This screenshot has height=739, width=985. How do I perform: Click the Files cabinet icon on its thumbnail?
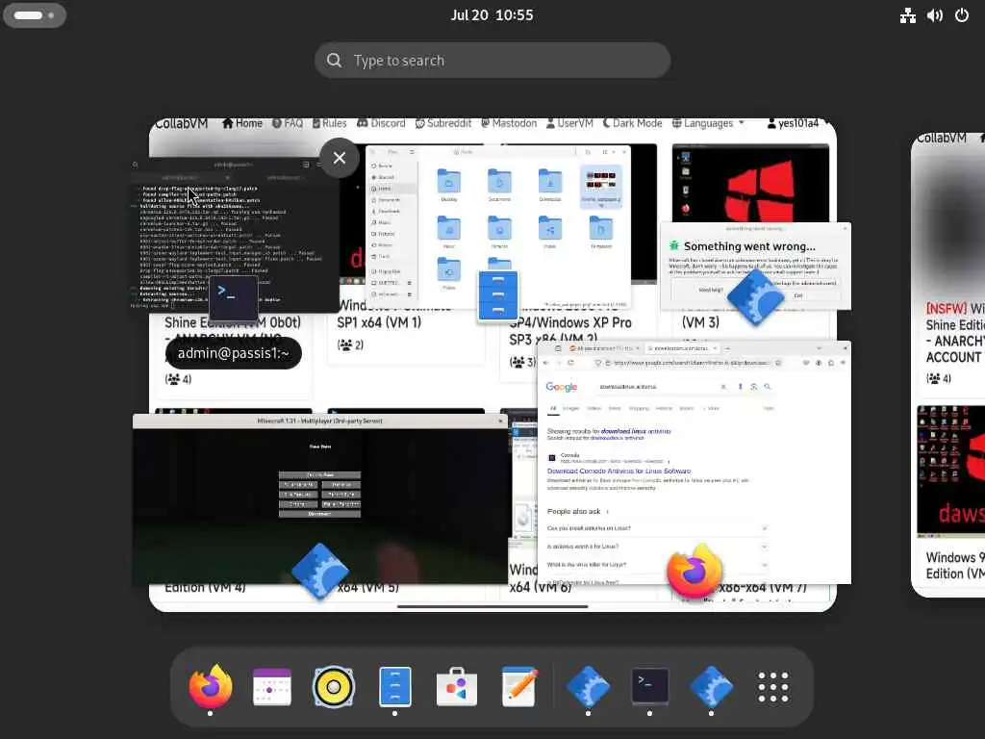click(x=498, y=295)
